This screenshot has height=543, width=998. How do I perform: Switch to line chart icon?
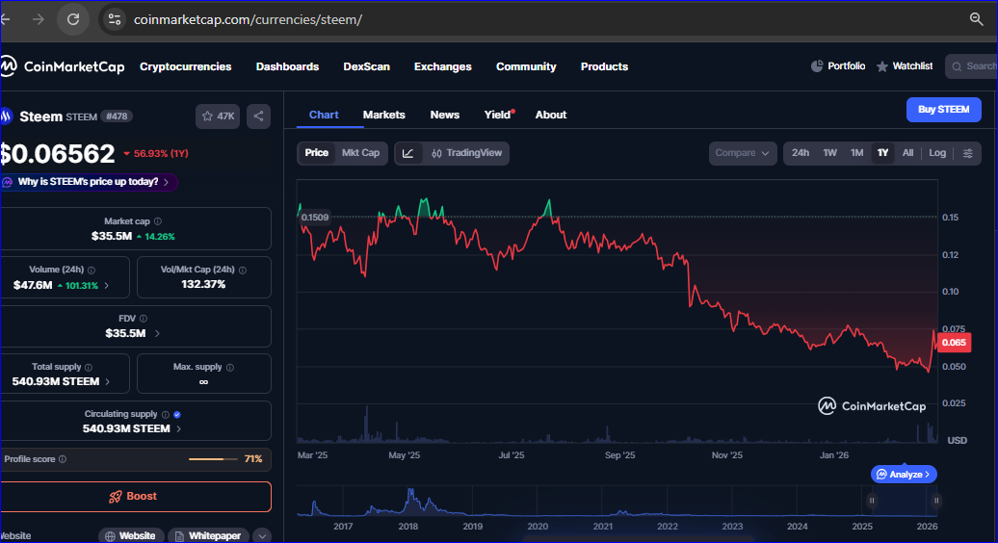[x=408, y=153]
